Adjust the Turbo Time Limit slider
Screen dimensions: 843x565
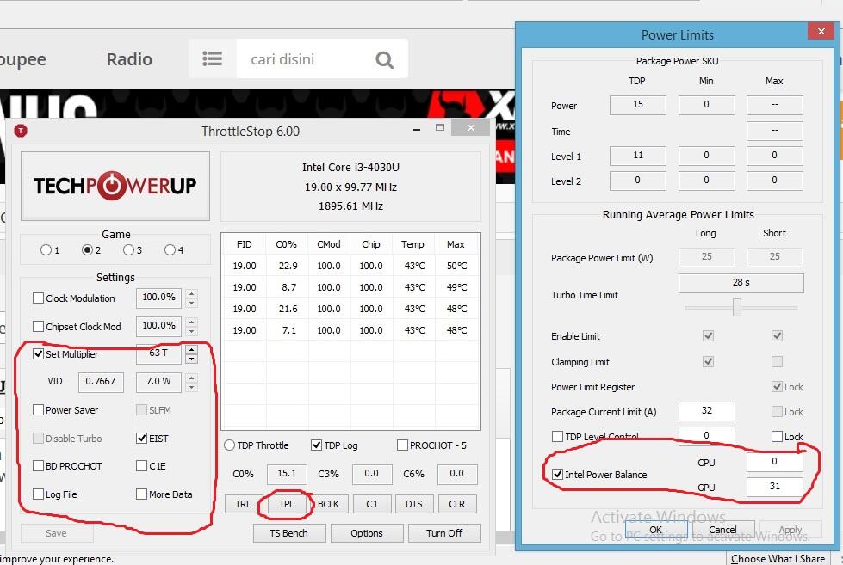click(737, 307)
